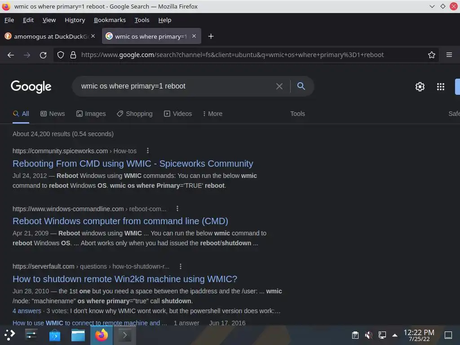
Task: Focus the Firefox address bar URL
Action: (232, 55)
